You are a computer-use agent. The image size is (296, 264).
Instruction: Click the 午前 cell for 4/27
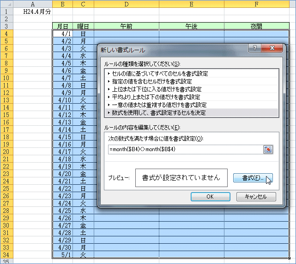point(127,225)
